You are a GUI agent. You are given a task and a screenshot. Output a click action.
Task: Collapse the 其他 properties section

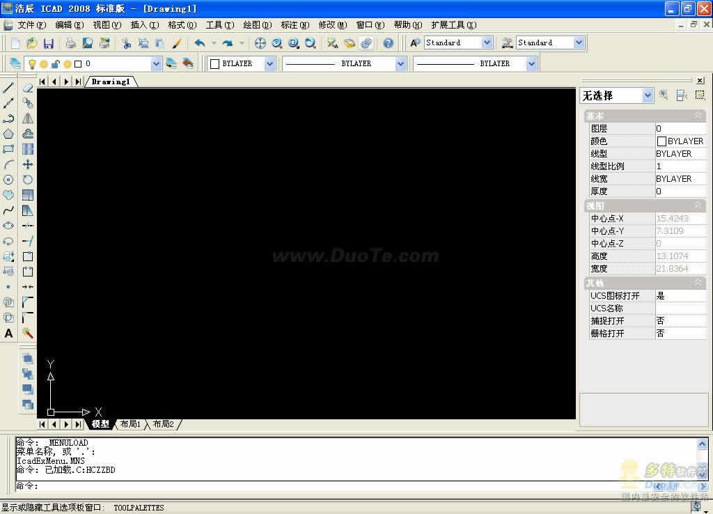pyautogui.click(x=698, y=283)
